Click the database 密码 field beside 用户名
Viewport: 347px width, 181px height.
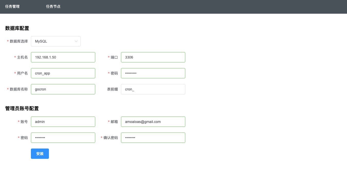pyautogui.click(x=153, y=73)
